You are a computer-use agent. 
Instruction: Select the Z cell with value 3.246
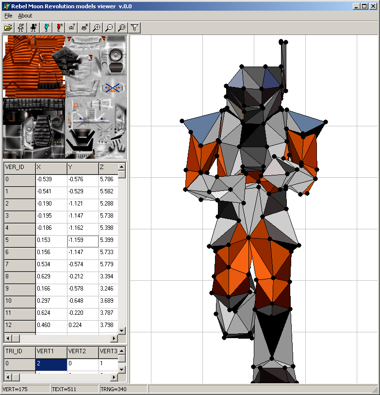pos(108,290)
